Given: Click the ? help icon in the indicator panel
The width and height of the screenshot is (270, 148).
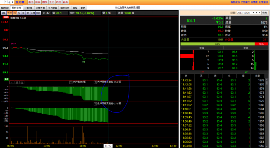Looking at the screenshot, I should 12,82.
